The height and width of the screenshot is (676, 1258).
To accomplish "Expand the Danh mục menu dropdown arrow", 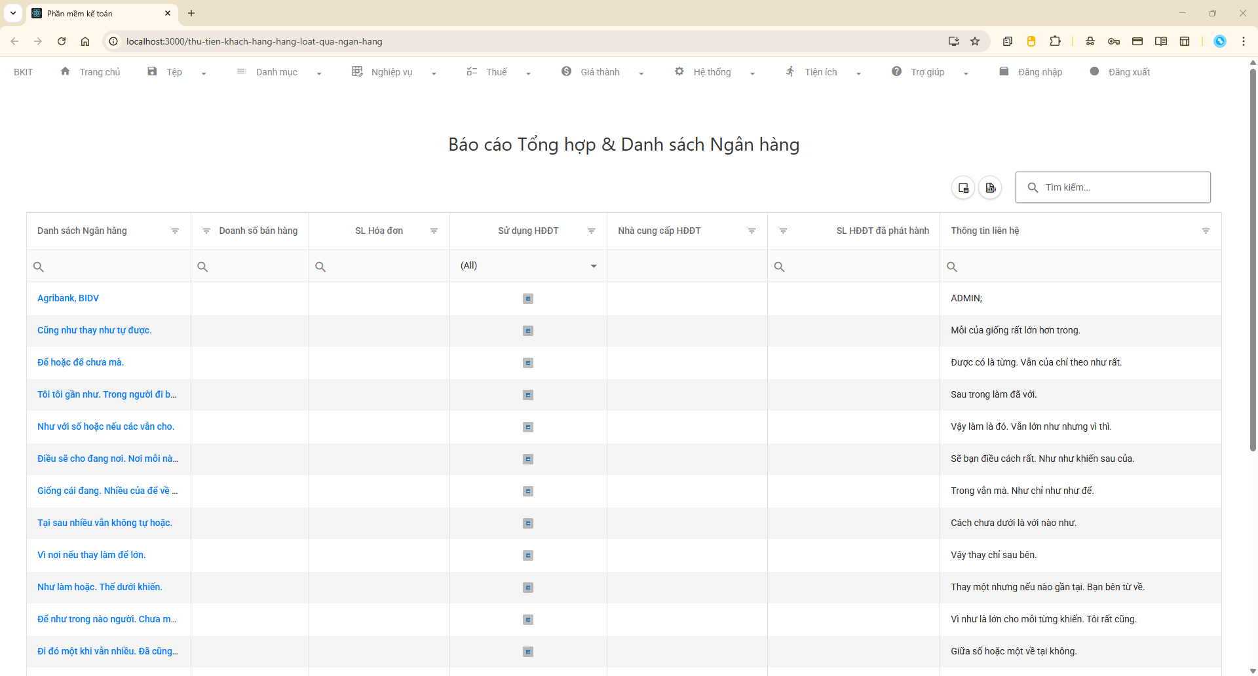I will [x=319, y=73].
